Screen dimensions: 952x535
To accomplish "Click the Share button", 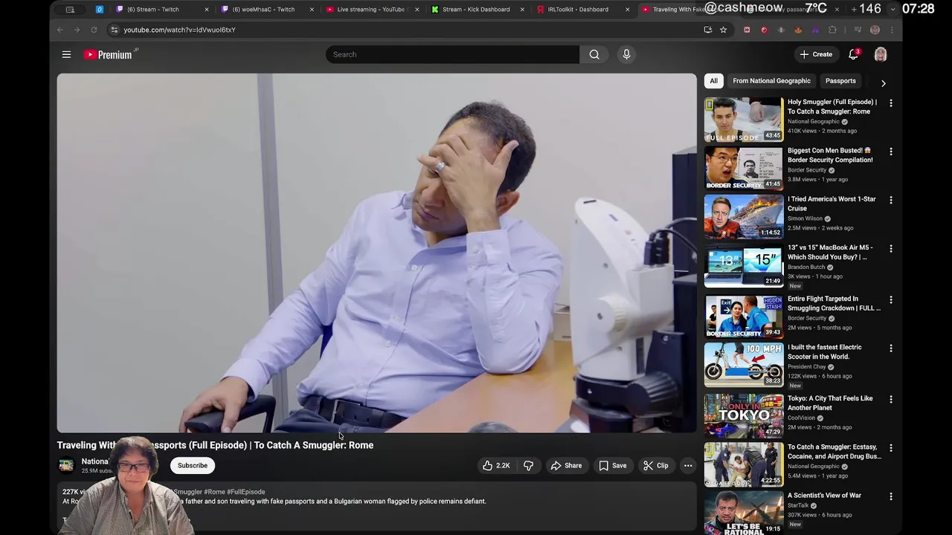I will point(566,465).
